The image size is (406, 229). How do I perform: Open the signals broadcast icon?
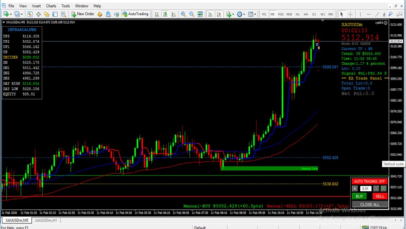click(117, 14)
